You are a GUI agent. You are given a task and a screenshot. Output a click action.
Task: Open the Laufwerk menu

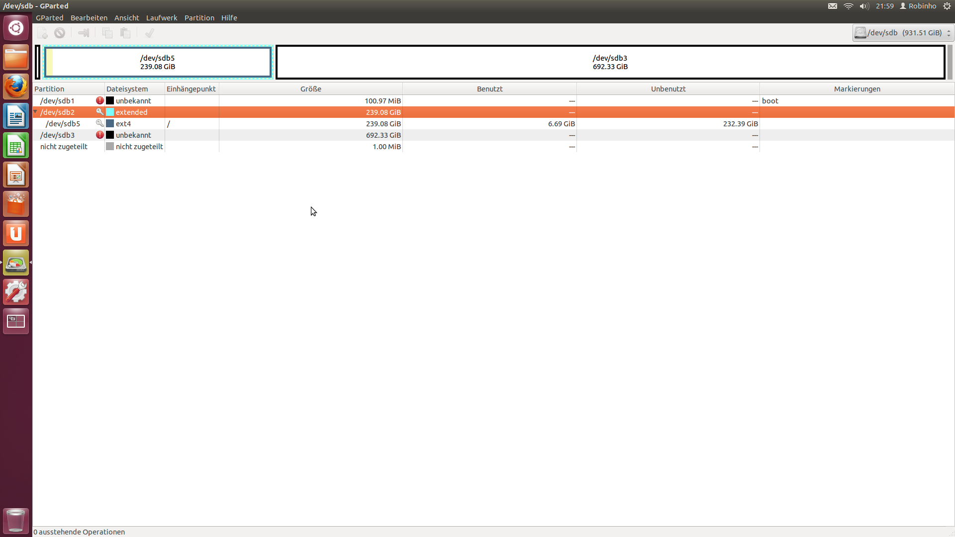tap(161, 18)
